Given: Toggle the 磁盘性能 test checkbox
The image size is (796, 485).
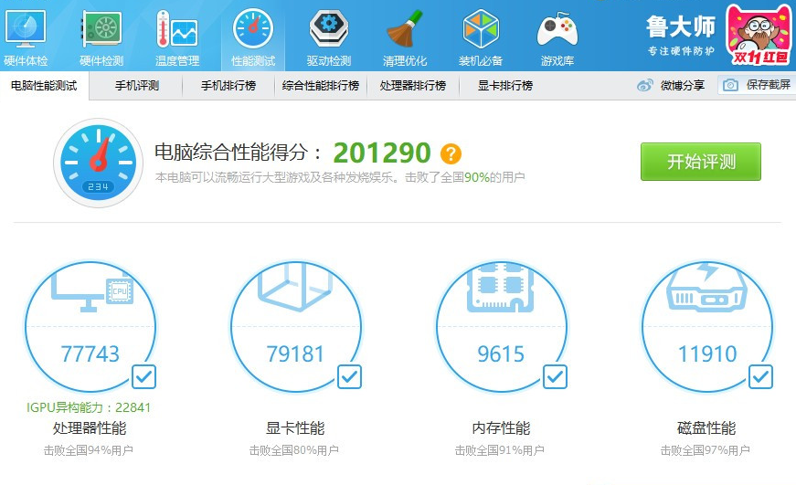Looking at the screenshot, I should 761,377.
